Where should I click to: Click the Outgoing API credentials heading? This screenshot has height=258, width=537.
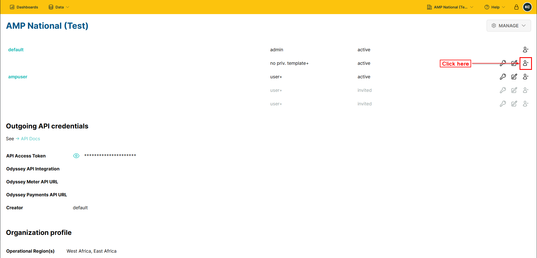[x=47, y=126]
